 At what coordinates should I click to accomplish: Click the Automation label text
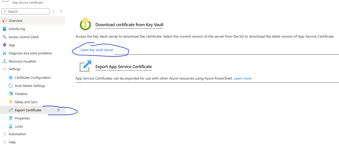click(17, 134)
